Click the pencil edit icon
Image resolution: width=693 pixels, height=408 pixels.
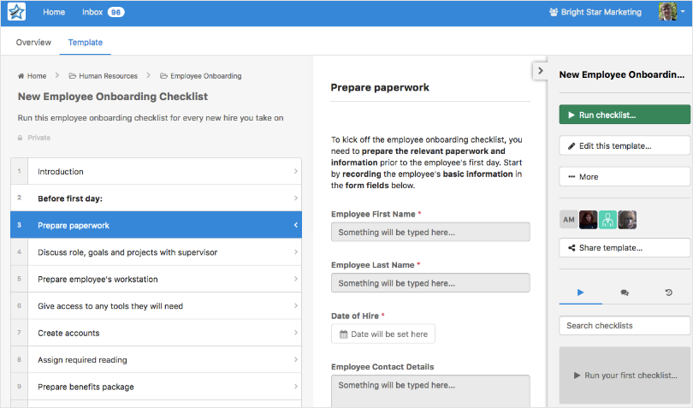pyautogui.click(x=572, y=146)
